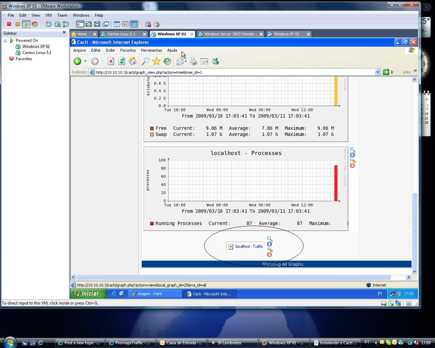435x348 pixels.
Task: Open the IE Mail dropdown arrow
Action: (x=186, y=61)
